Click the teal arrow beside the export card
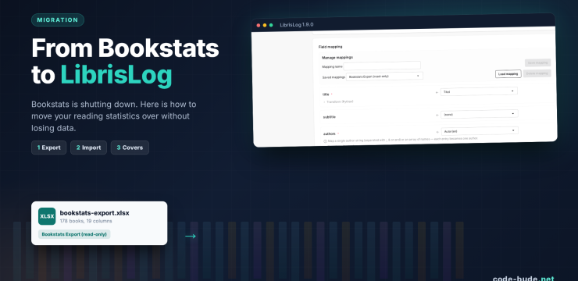The height and width of the screenshot is (281, 578). click(191, 236)
